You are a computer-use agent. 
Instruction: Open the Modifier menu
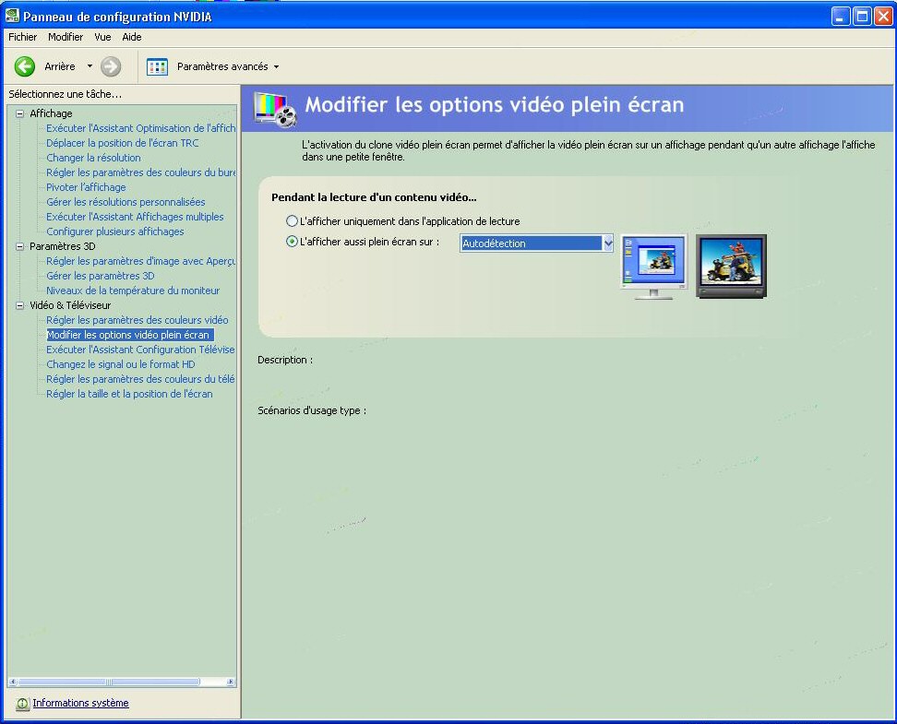pyautogui.click(x=66, y=37)
